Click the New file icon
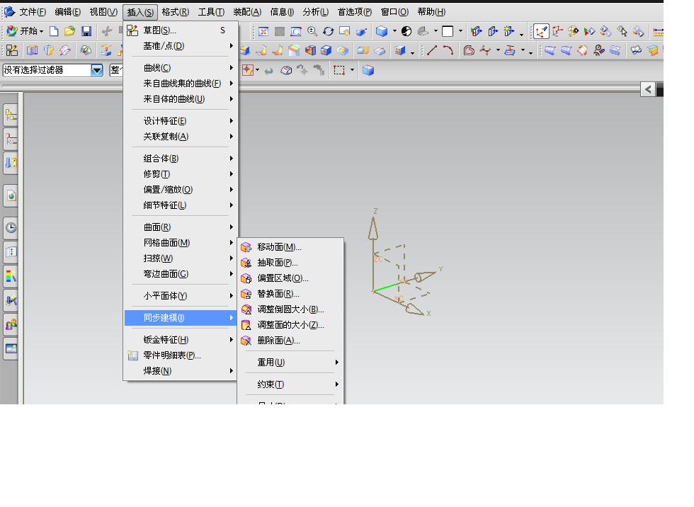Screen dimensions: 694x507 click(54, 31)
